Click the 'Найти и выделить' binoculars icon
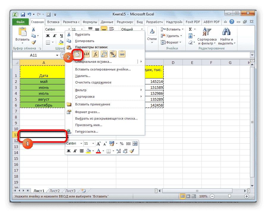Screen dimensions: 266x212 226,31
